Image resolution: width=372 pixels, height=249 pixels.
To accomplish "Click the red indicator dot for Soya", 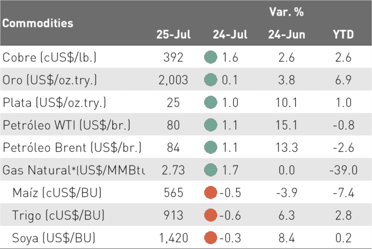I will 210,237.
